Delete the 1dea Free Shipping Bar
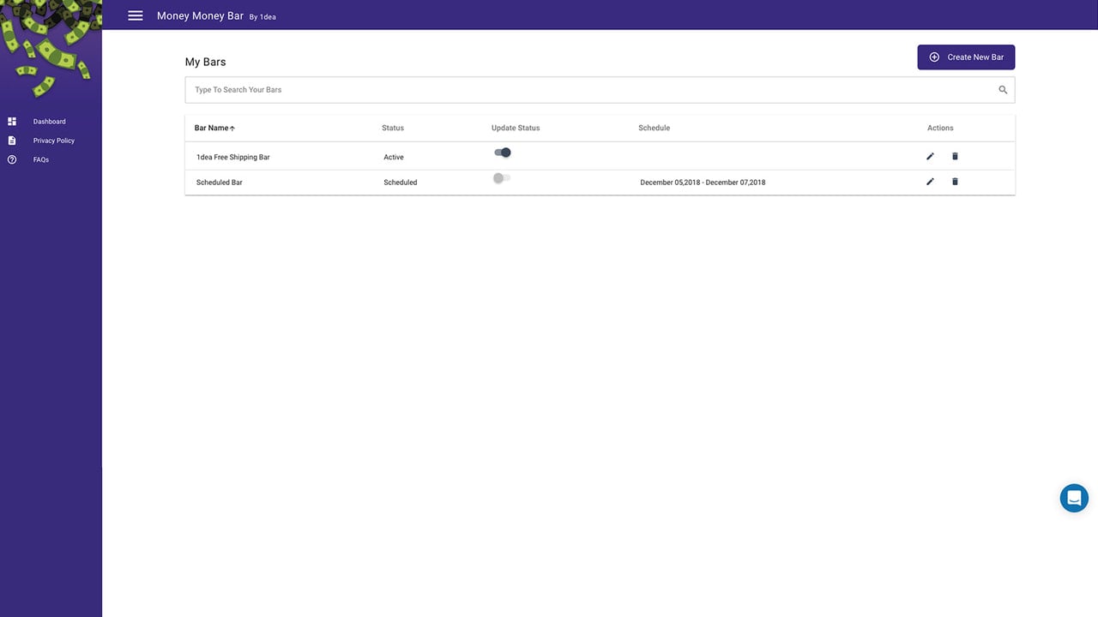The image size is (1098, 617). click(x=955, y=156)
